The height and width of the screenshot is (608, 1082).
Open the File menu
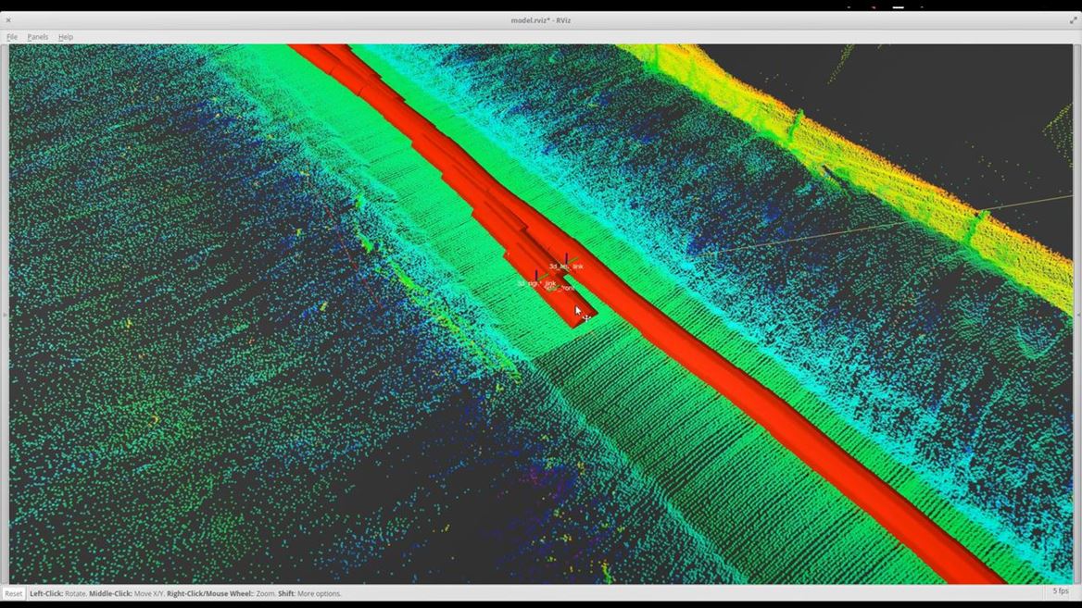click(12, 37)
